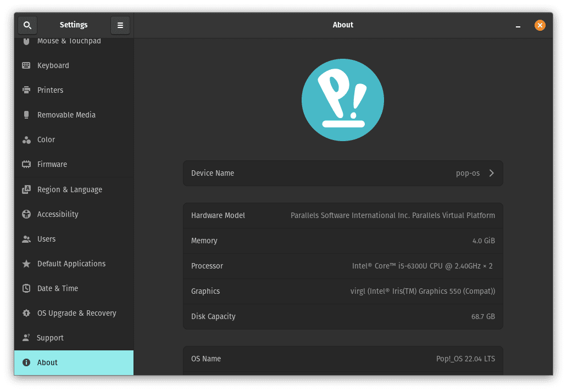The image size is (567, 391).
Task: Click the Memory label
Action: click(x=204, y=241)
